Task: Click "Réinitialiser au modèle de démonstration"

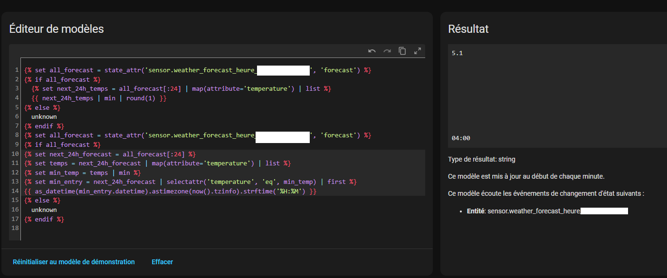Action: [74, 262]
